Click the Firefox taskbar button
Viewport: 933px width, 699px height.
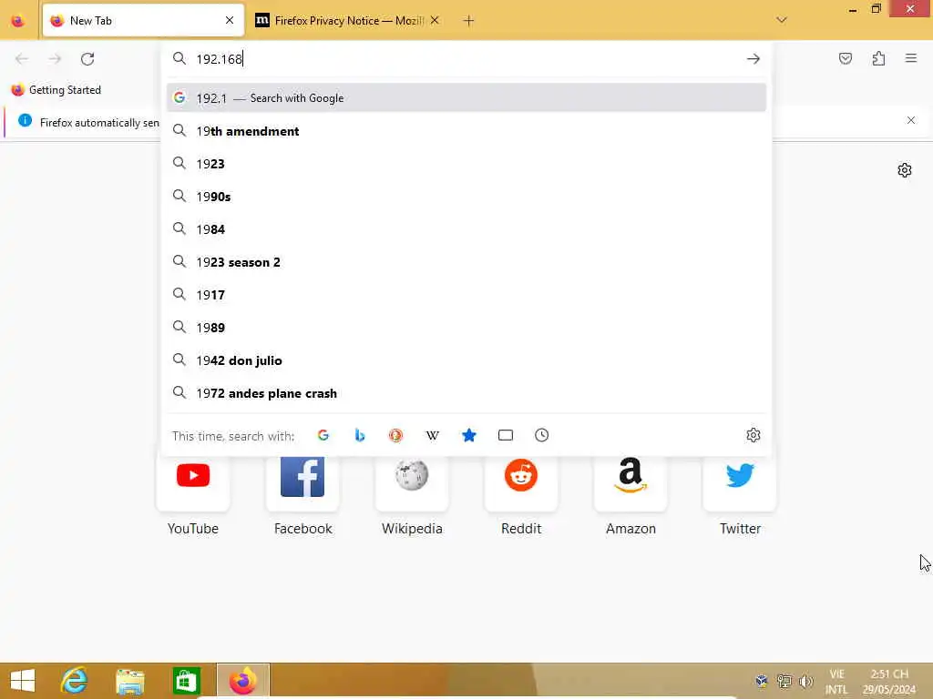pos(242,681)
